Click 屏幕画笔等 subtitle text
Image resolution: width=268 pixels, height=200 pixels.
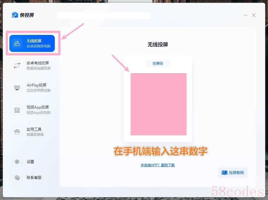35,134
